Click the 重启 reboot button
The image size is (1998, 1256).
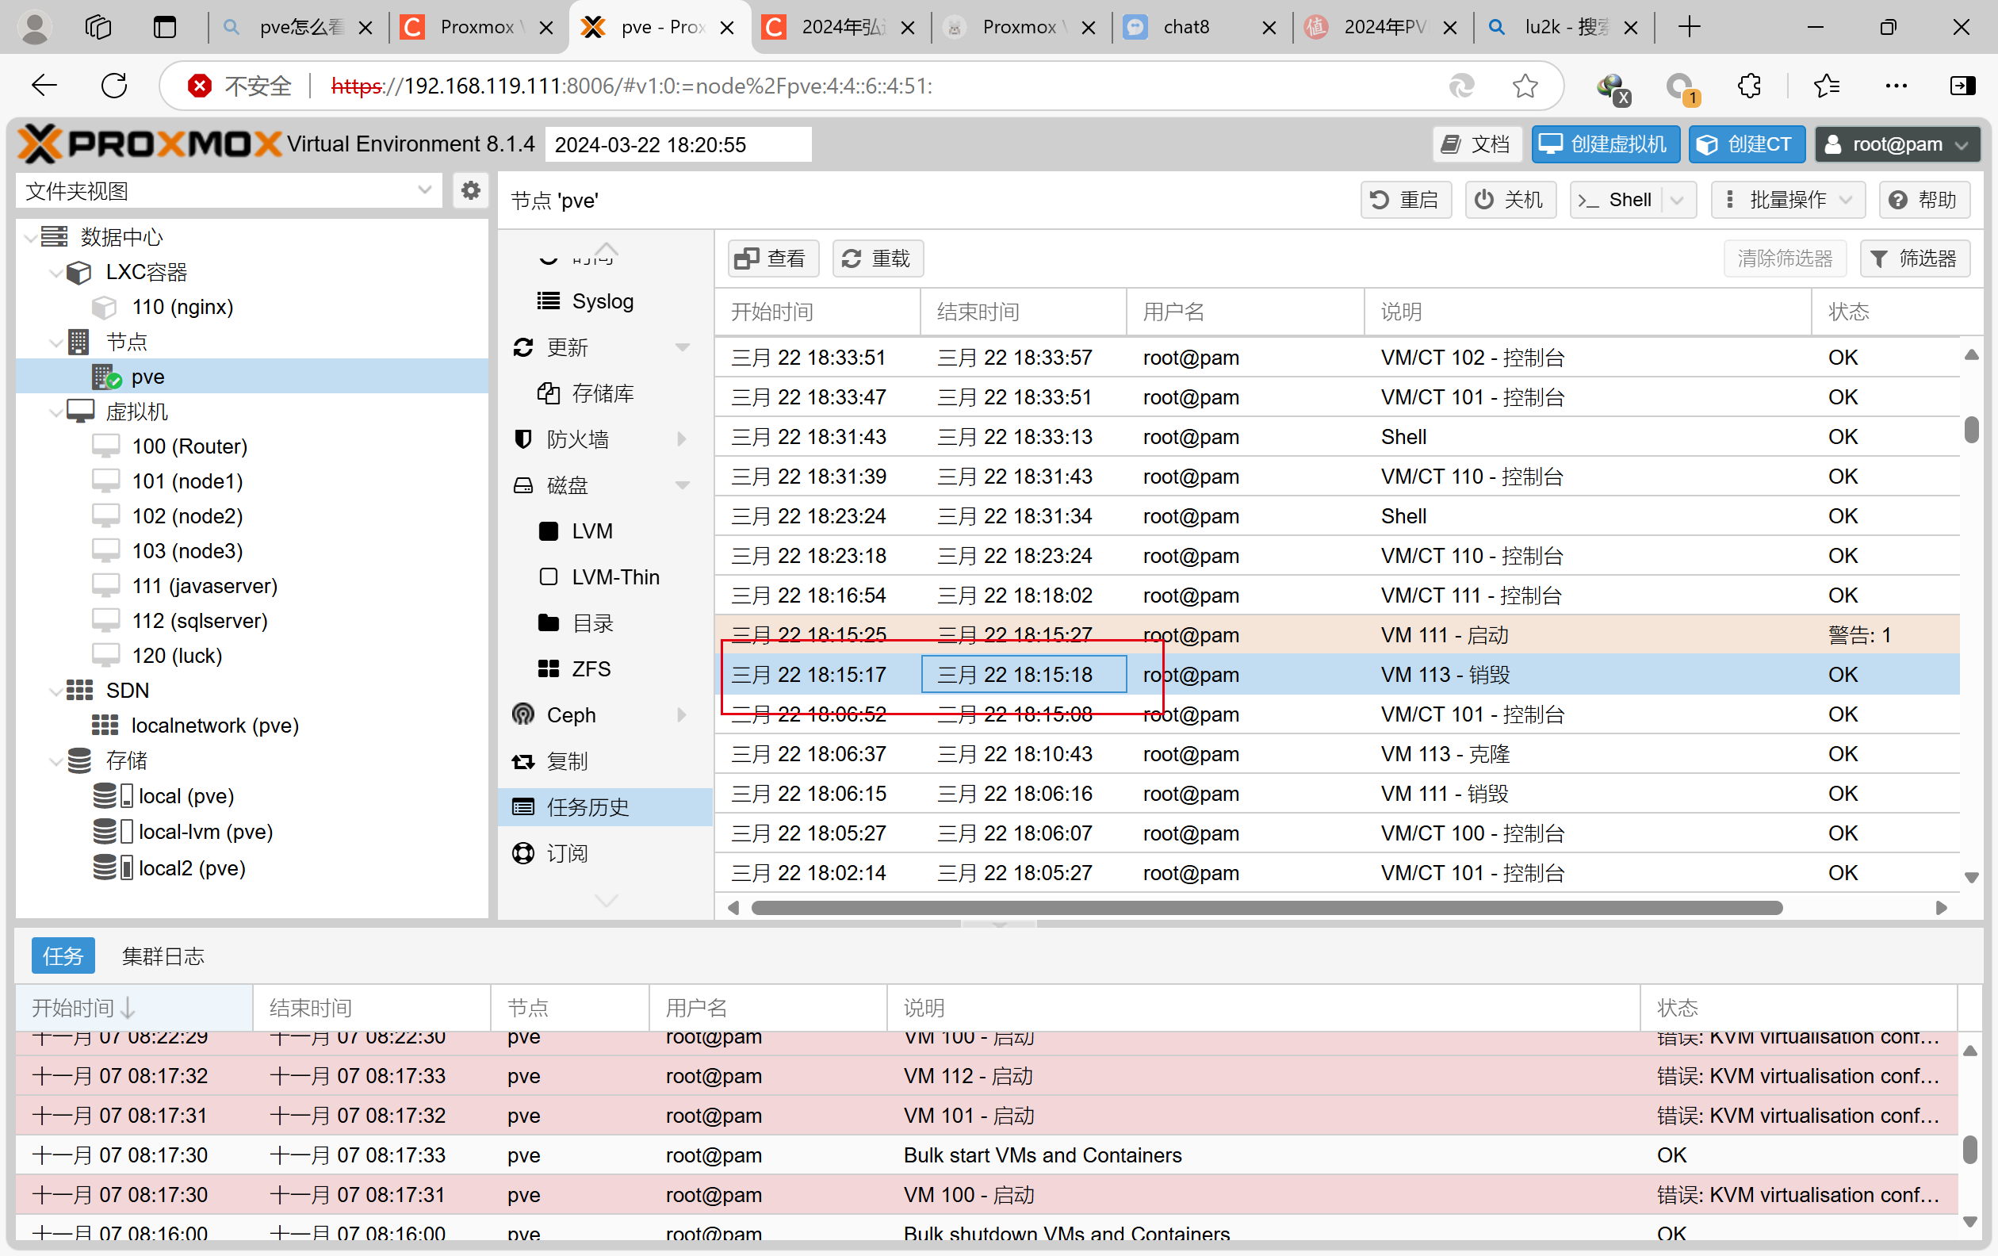[1406, 200]
